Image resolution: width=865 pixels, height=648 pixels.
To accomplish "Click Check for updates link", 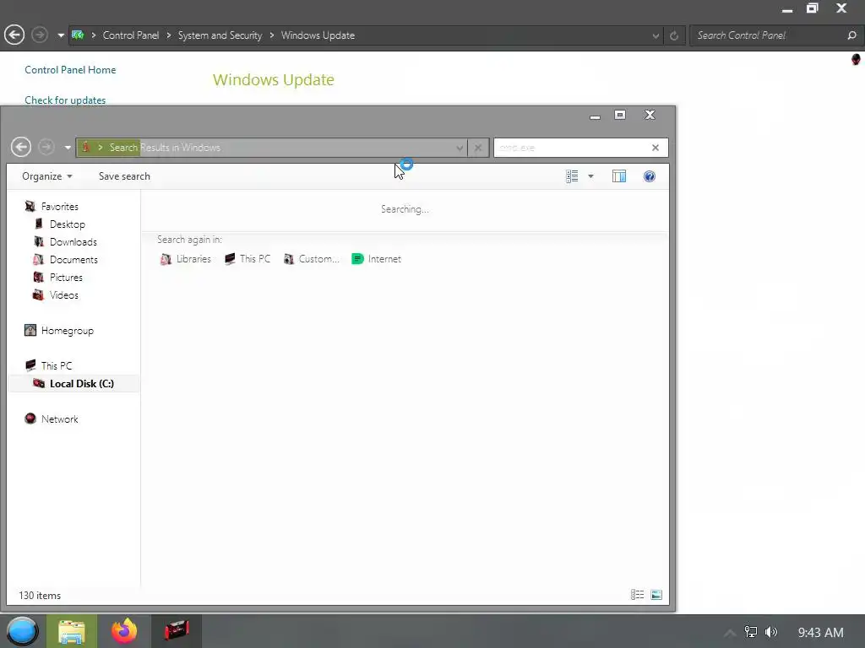I will [x=65, y=100].
